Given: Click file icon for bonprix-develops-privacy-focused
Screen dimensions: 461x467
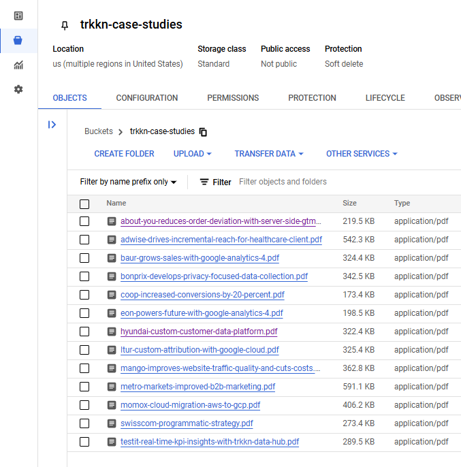Looking at the screenshot, I should [x=112, y=276].
